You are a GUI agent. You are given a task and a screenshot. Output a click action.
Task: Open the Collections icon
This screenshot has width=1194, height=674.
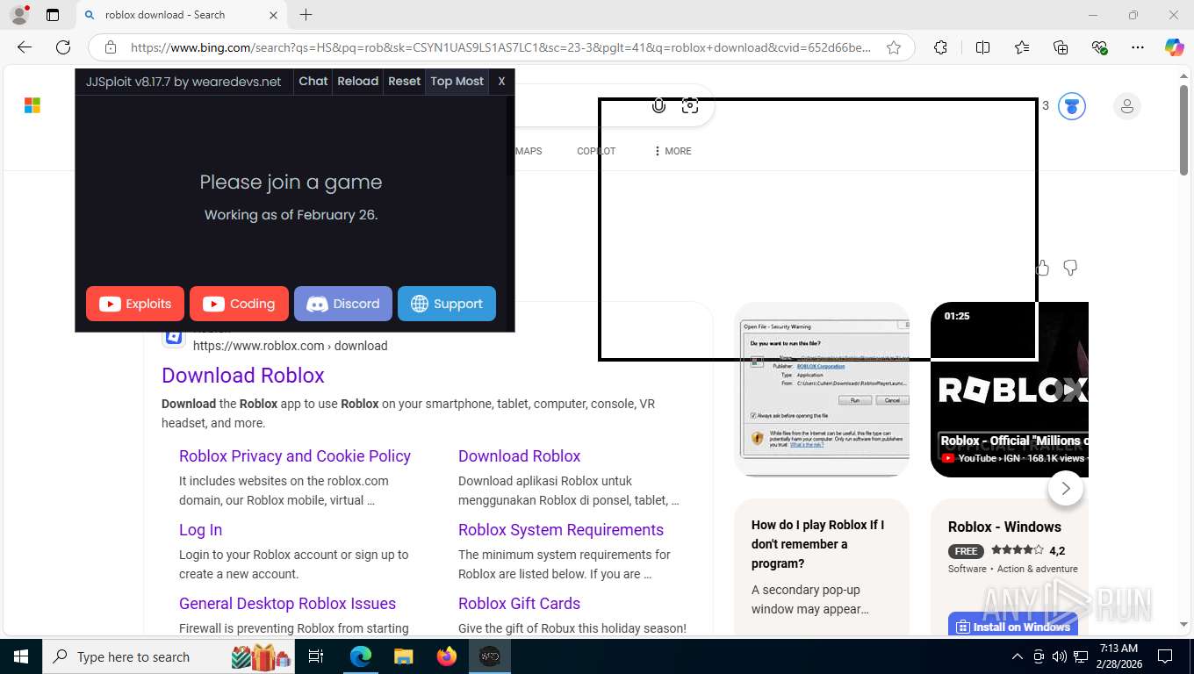[x=1061, y=47]
